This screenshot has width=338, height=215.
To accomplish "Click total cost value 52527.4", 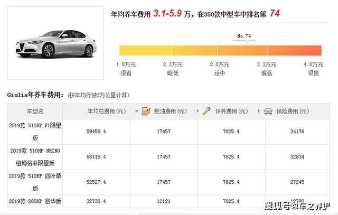I will point(96,182).
